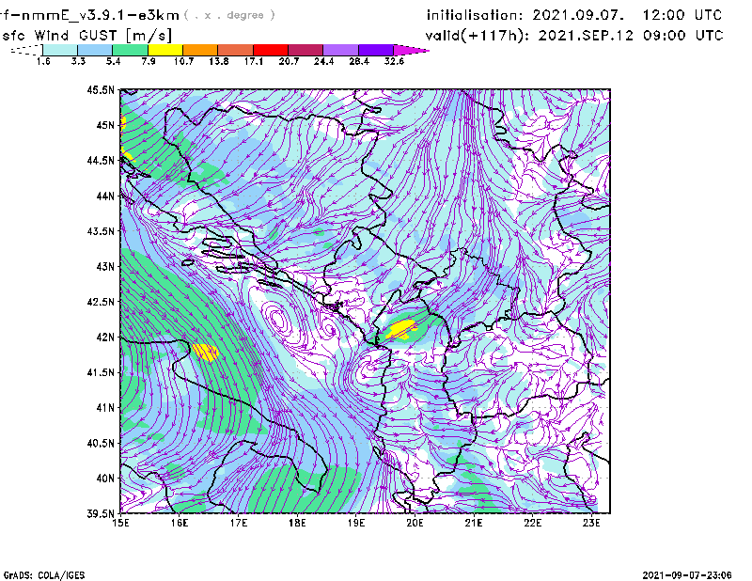
Task: Click the yellow gust patch near 20E 42N
Action: point(402,328)
